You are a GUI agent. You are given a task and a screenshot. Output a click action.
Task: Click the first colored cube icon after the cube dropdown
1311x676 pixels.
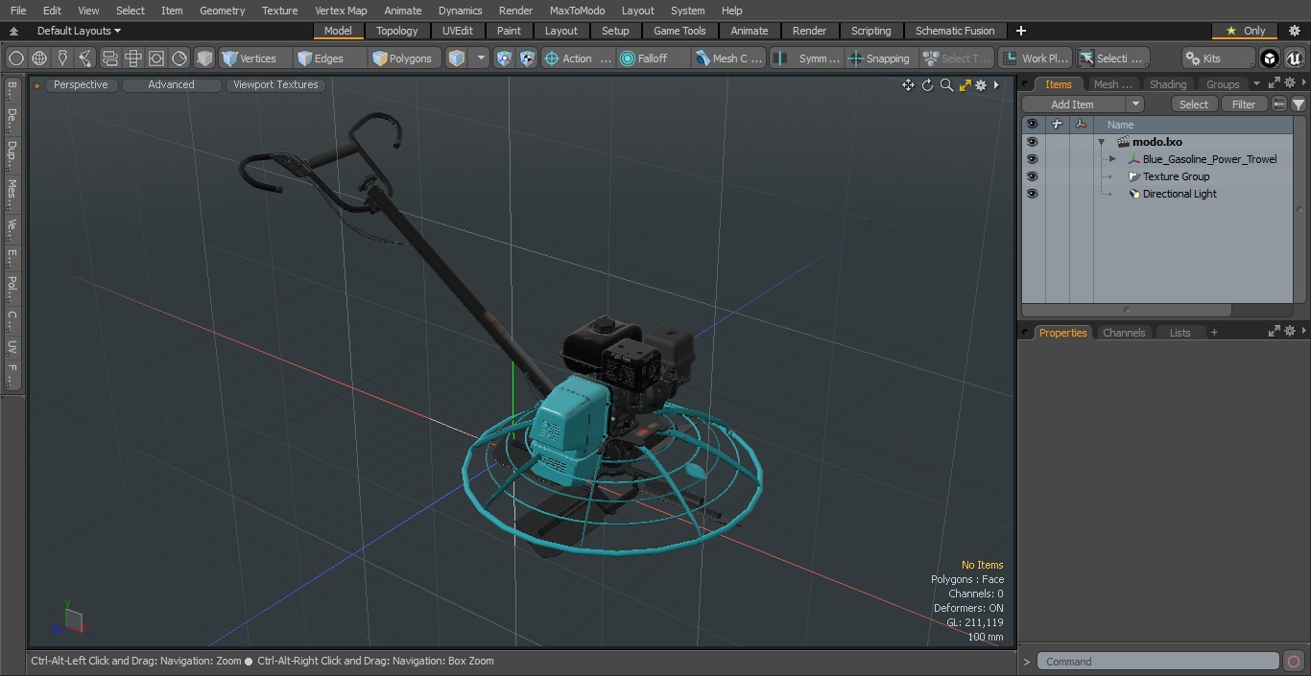tap(505, 58)
